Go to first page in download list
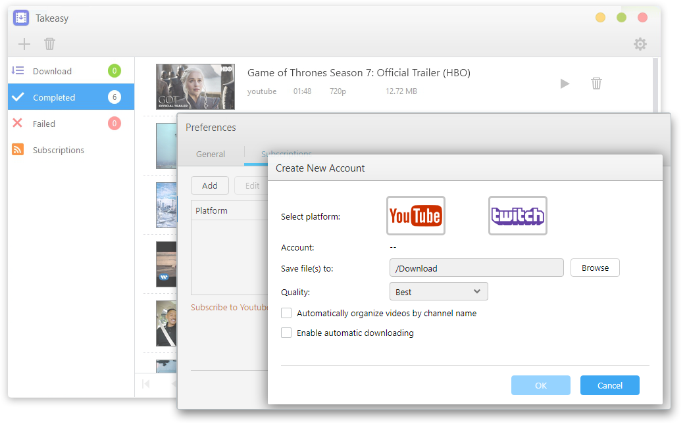The height and width of the screenshot is (428, 687). click(x=146, y=384)
